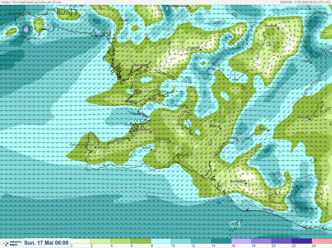The height and width of the screenshot is (248, 332).
Task: Click the 0–2 m/s pale yellow legend swatch
Action: click(80, 241)
